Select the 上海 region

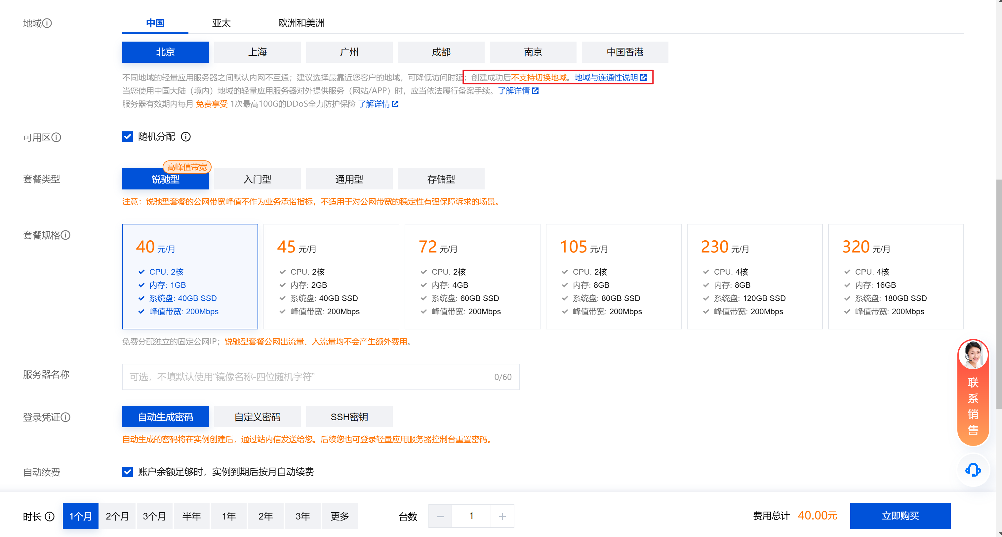pos(257,52)
